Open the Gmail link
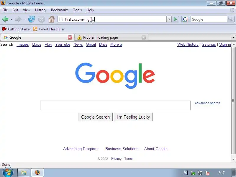This screenshot has width=236, height=177. [91, 45]
